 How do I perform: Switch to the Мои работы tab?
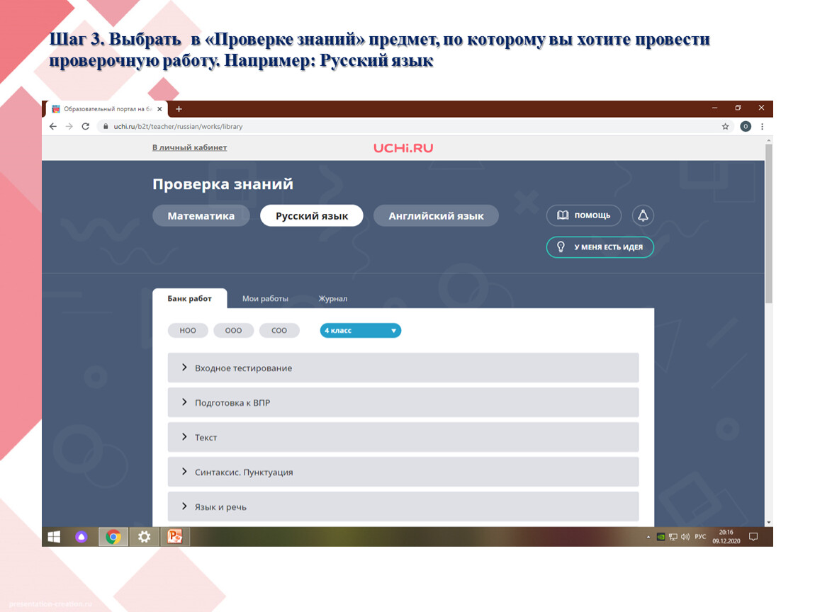pos(265,299)
